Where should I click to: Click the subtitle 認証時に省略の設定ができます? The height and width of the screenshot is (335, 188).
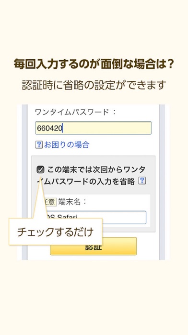pos(94,85)
